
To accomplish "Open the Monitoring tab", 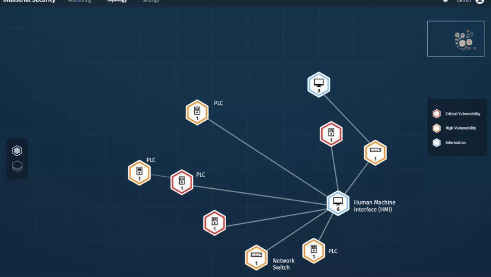I will (x=80, y=1).
